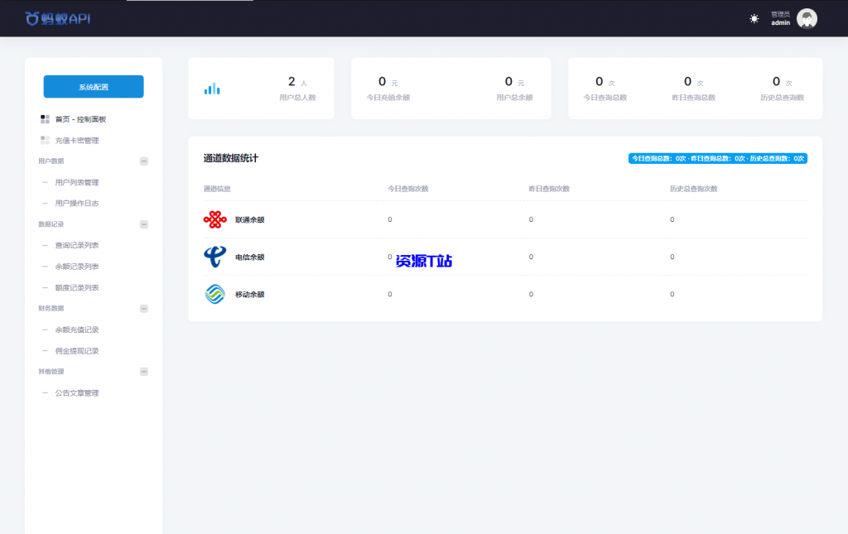点击首页-控制面板左侧的图标

(43, 118)
